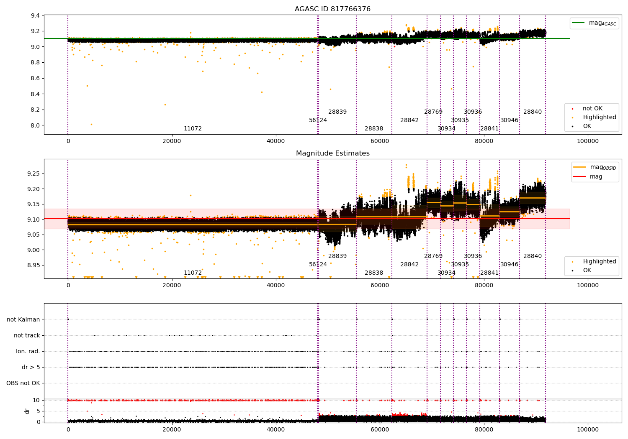The height and width of the screenshot is (439, 628).
Task: Click the 'Ion. rad.' axis label
Action: [x=28, y=352]
